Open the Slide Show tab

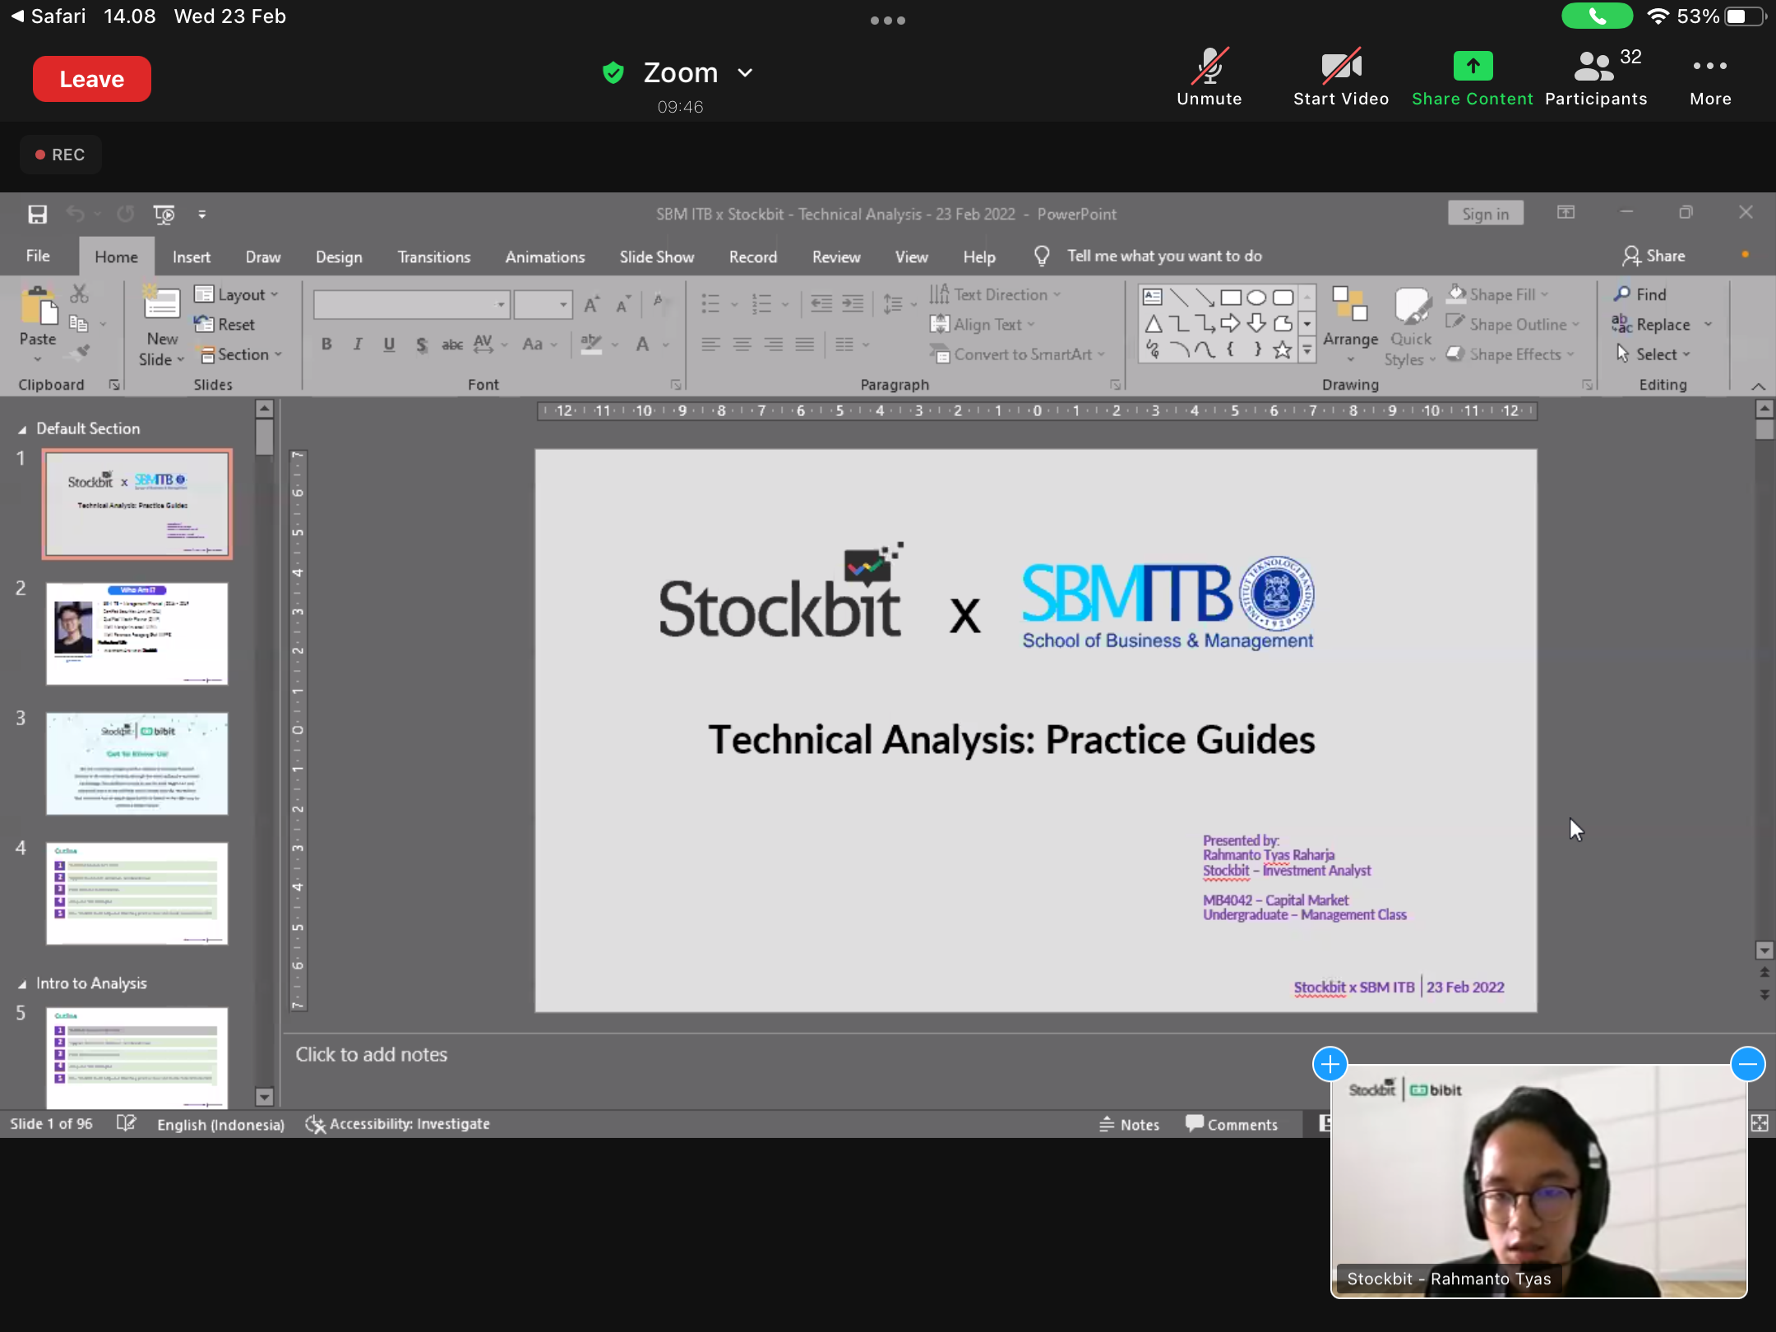click(657, 257)
